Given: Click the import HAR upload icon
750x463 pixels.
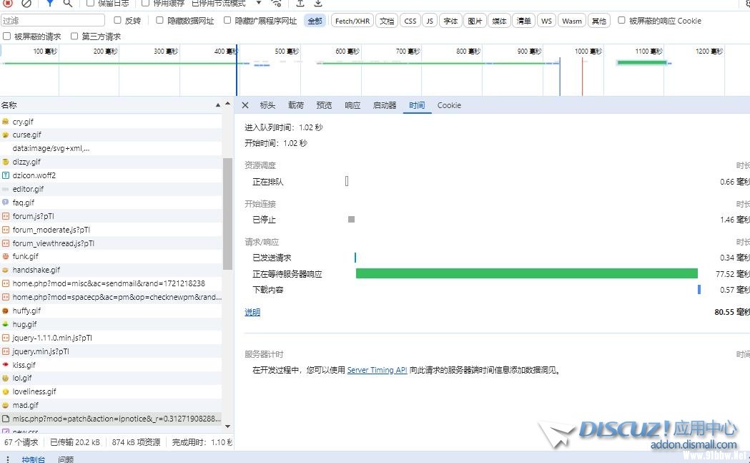Looking at the screenshot, I should point(300,3).
